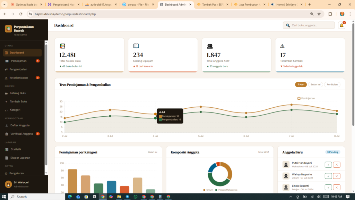Open the notifications bell icon
This screenshot has width=355, height=200.
pos(341,25)
